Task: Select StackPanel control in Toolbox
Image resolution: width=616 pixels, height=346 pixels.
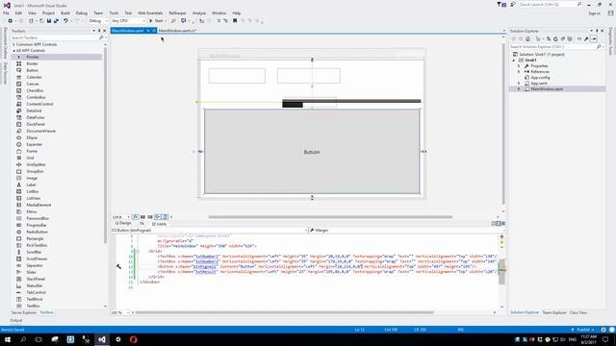Action: [x=36, y=279]
